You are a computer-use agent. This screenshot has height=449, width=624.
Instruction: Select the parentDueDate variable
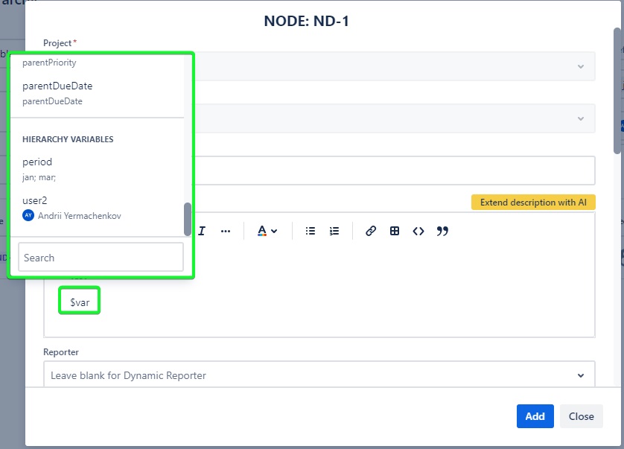[57, 92]
